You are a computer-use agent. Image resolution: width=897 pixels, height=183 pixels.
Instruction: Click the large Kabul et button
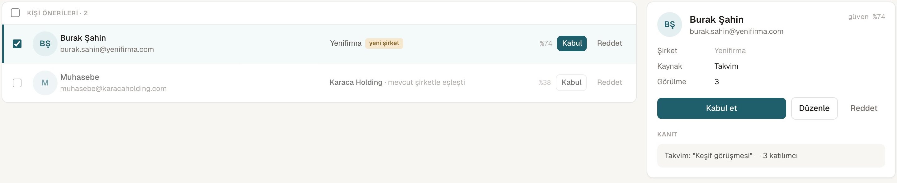click(x=721, y=108)
